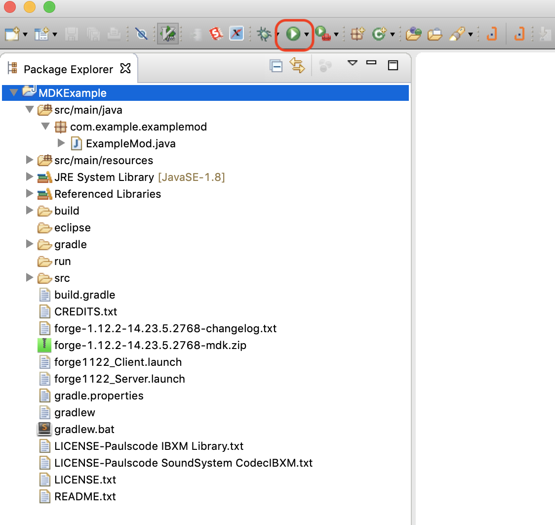Expand the gradle folder
Screen dimensions: 555x525
pos(30,244)
